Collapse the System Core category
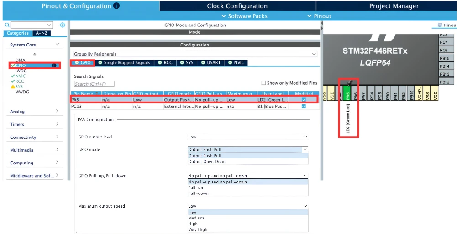The width and height of the screenshot is (457, 234). (x=58, y=45)
